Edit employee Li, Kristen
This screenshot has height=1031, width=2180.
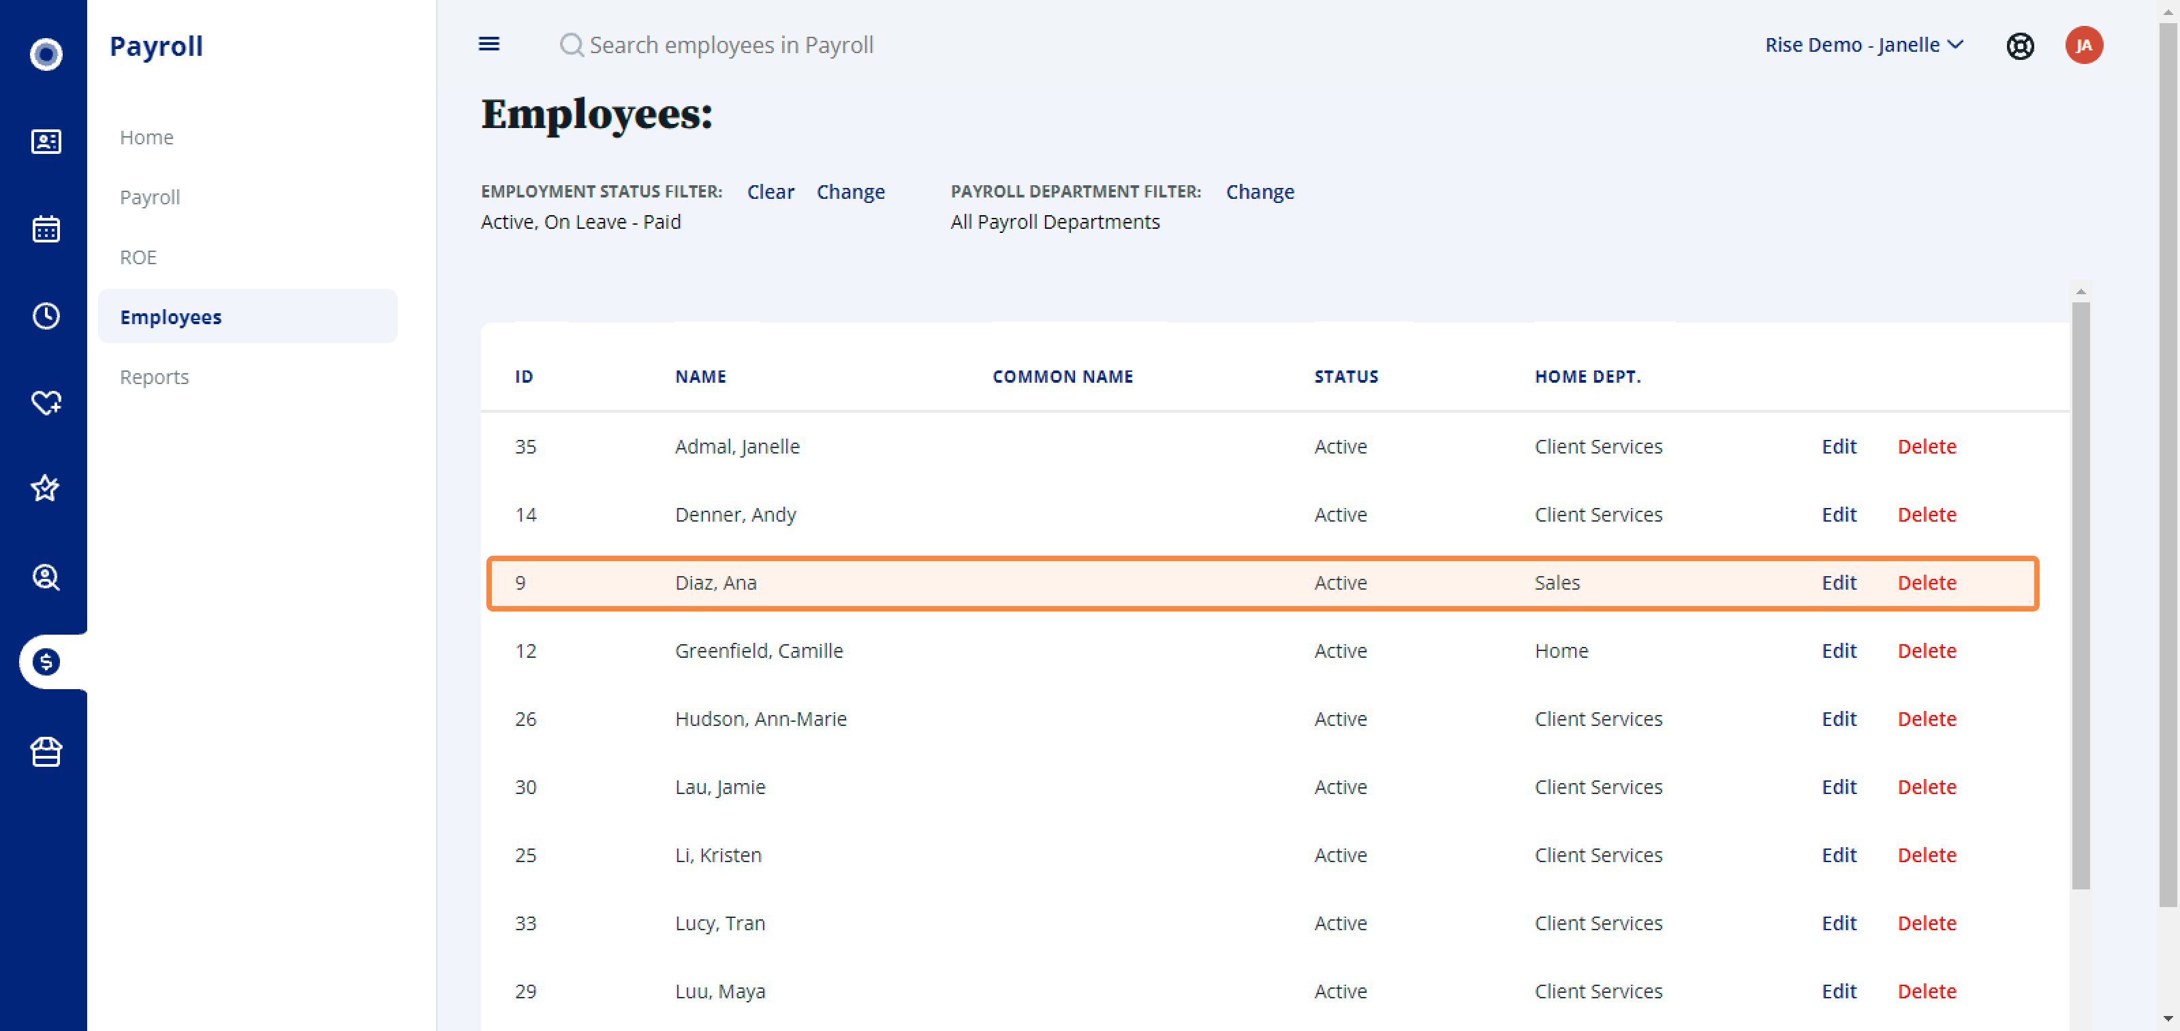[1839, 855]
